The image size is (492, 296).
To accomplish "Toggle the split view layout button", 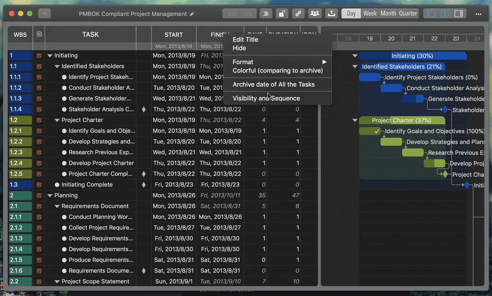I will pos(445,13).
